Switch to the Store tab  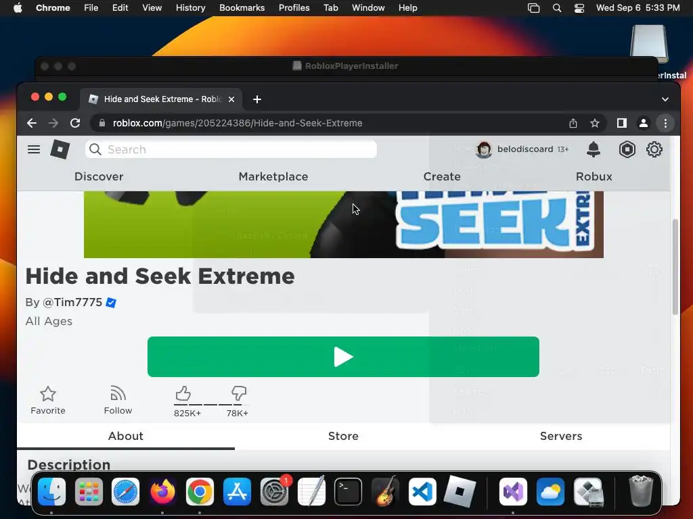coord(343,436)
